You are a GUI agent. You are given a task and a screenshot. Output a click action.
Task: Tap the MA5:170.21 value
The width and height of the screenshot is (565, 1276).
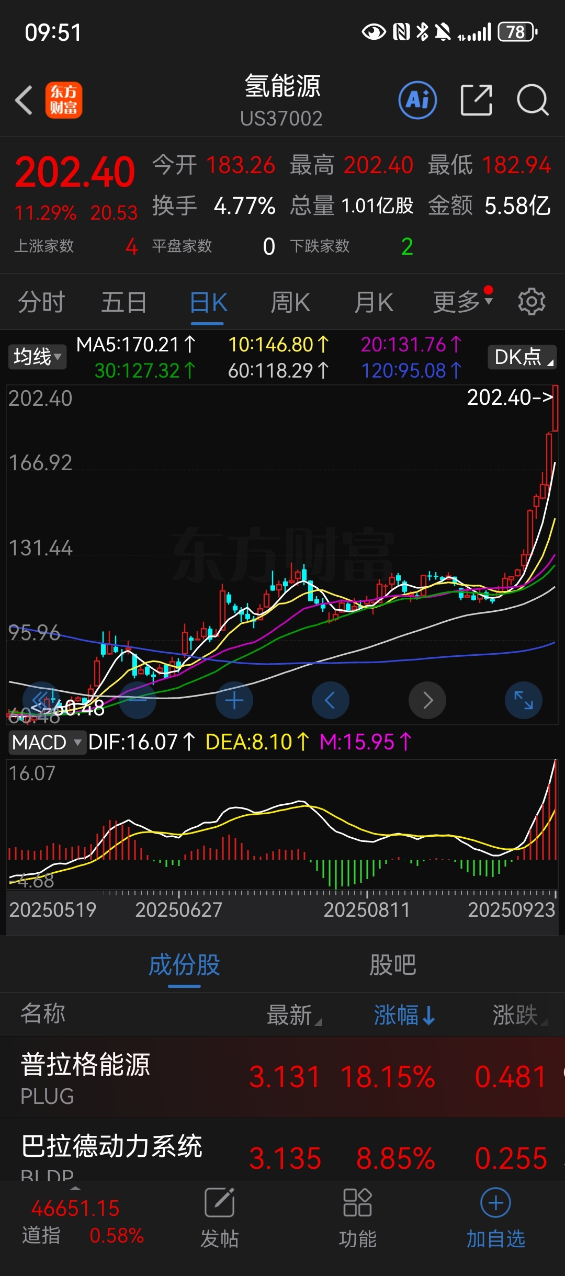[136, 345]
